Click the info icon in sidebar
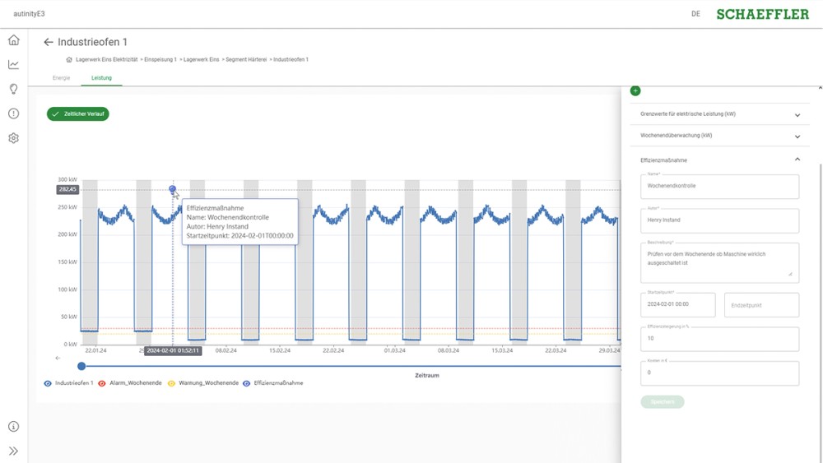 click(x=13, y=427)
